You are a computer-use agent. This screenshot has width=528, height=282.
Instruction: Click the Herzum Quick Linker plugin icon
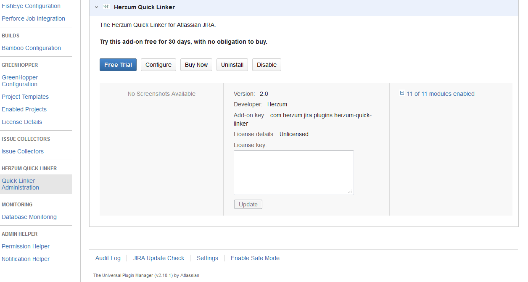click(x=106, y=7)
